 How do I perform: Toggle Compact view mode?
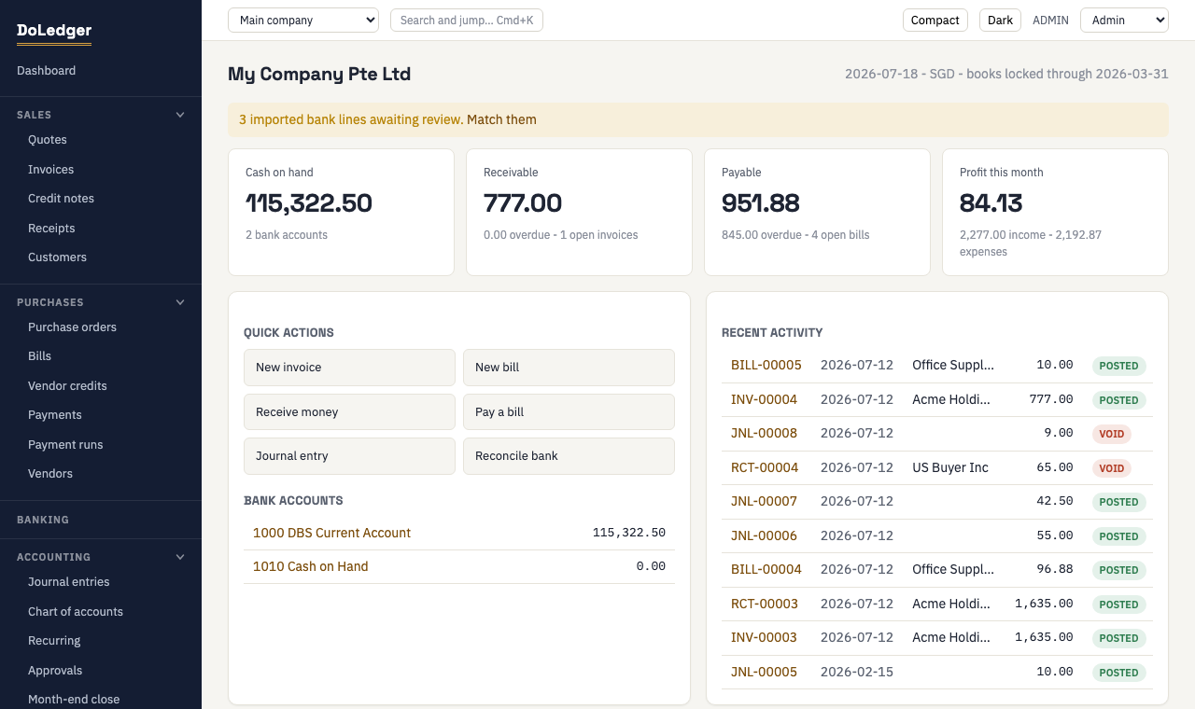(x=935, y=20)
